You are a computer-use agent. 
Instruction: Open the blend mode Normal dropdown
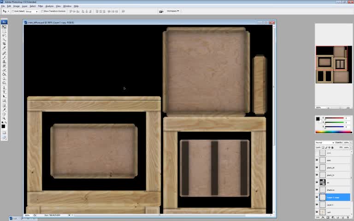[x=324, y=143]
